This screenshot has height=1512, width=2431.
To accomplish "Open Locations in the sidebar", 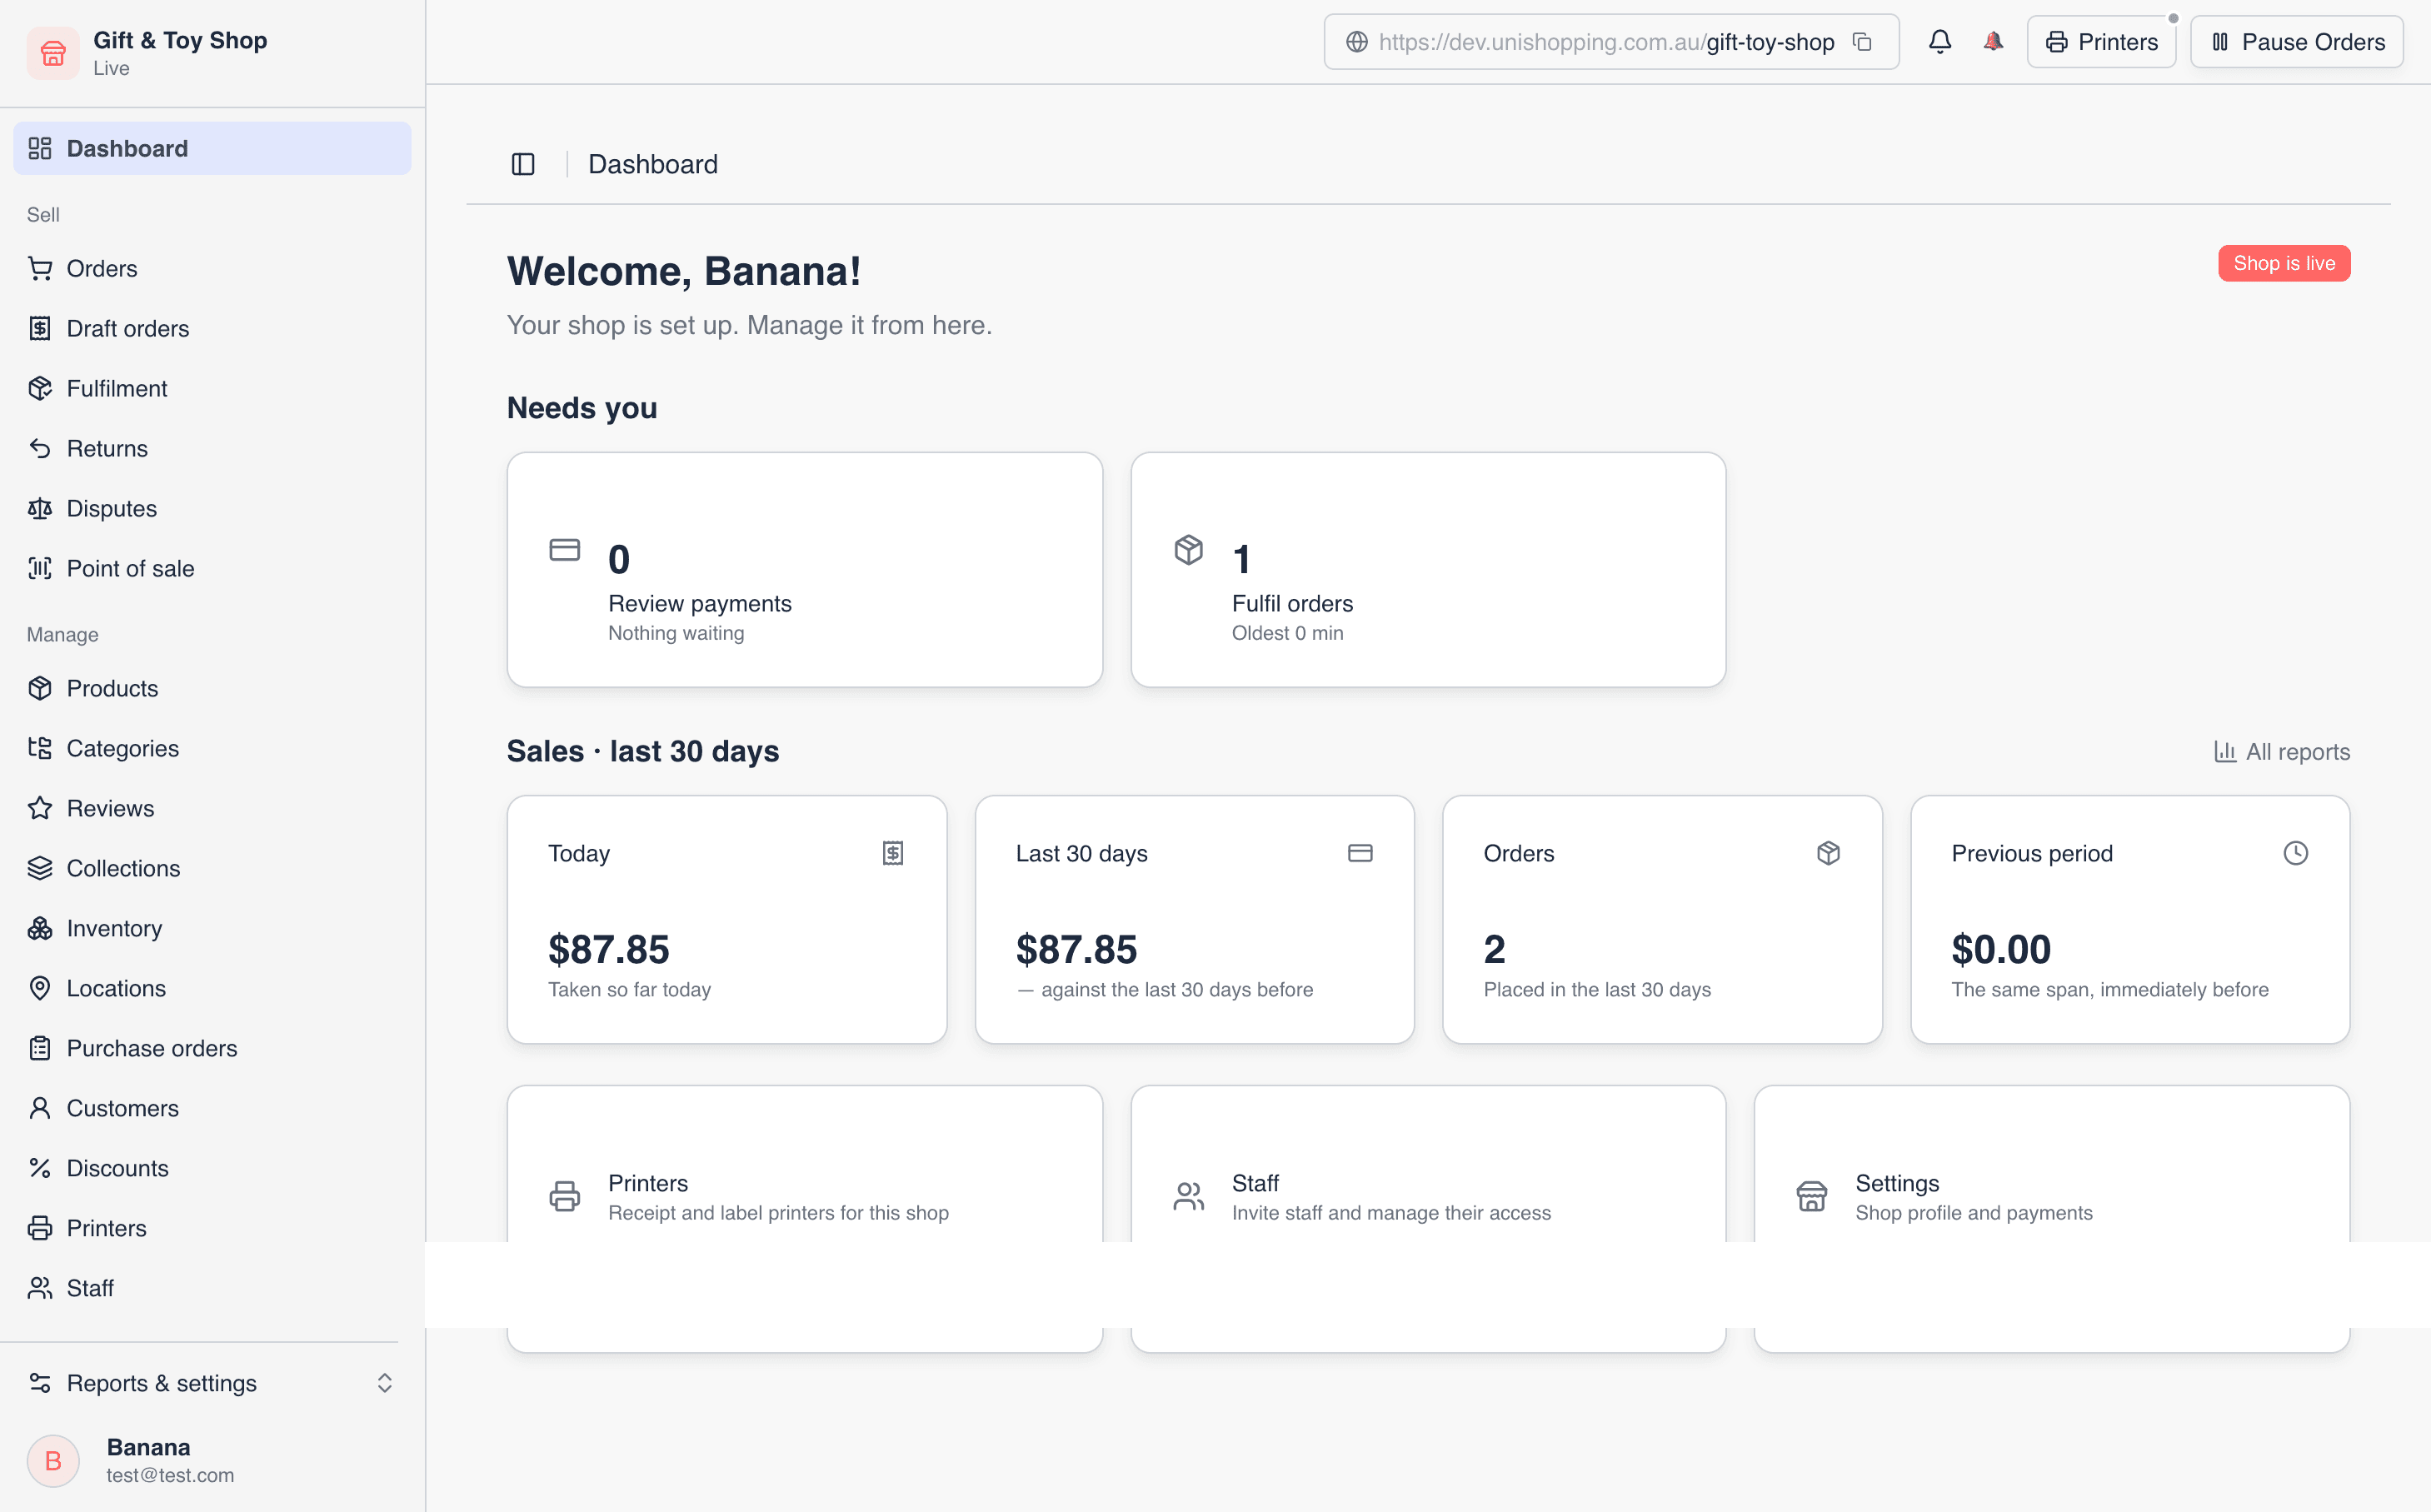I will point(212,988).
